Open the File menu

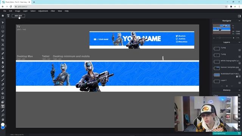[5, 11]
